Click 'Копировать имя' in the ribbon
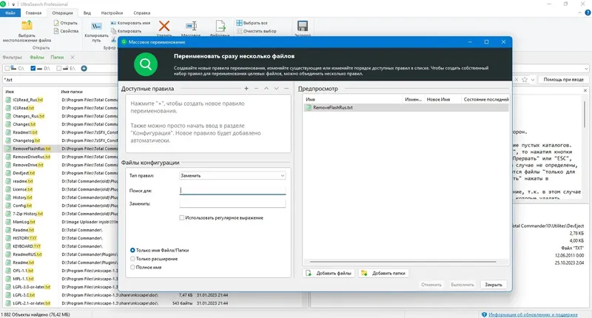 point(131,23)
